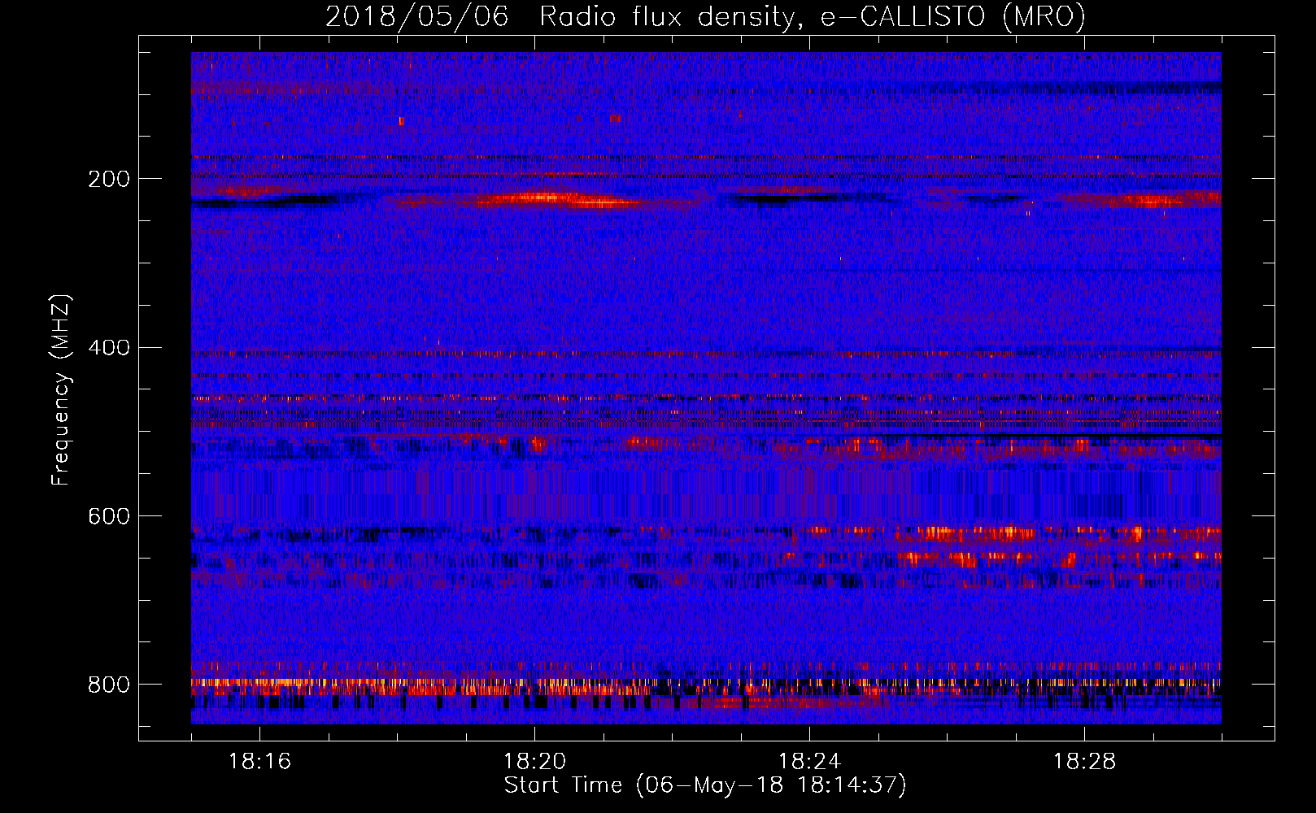Click the 18:24 time tick label

point(809,762)
